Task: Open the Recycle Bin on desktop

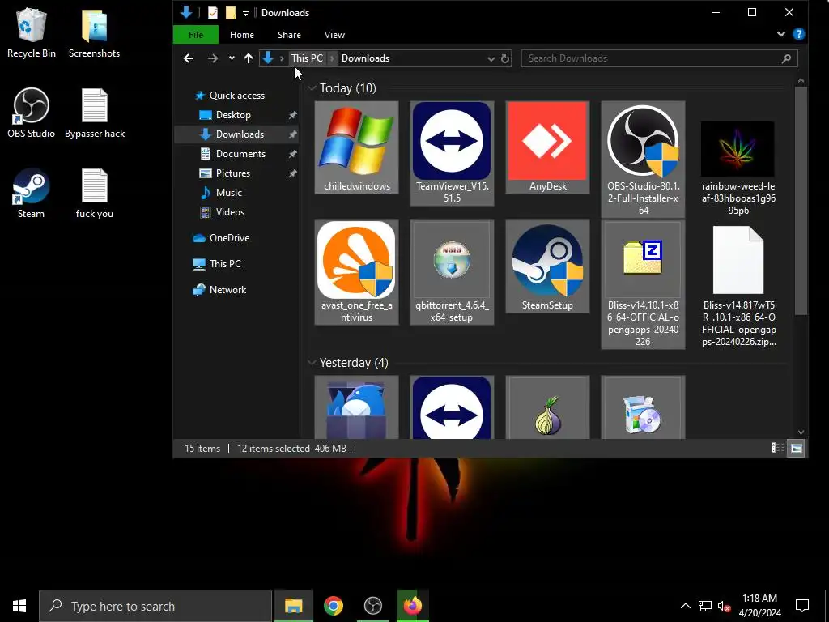Action: coord(32,32)
